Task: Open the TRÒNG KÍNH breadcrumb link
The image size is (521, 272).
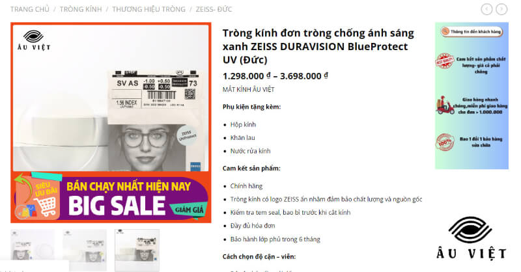Action: click(81, 9)
